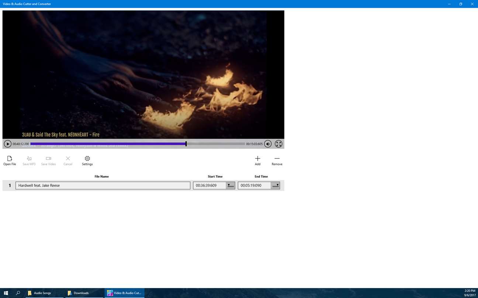Viewport: 478px width, 298px height.
Task: Enter fullscreen with the expand icon
Action: point(278,144)
